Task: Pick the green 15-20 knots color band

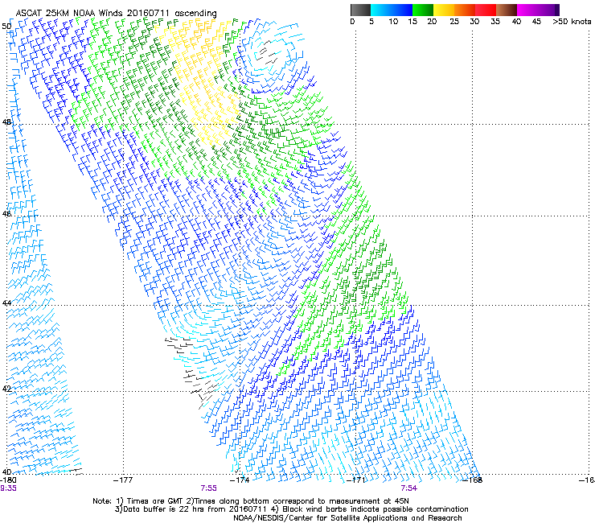Action: point(423,10)
